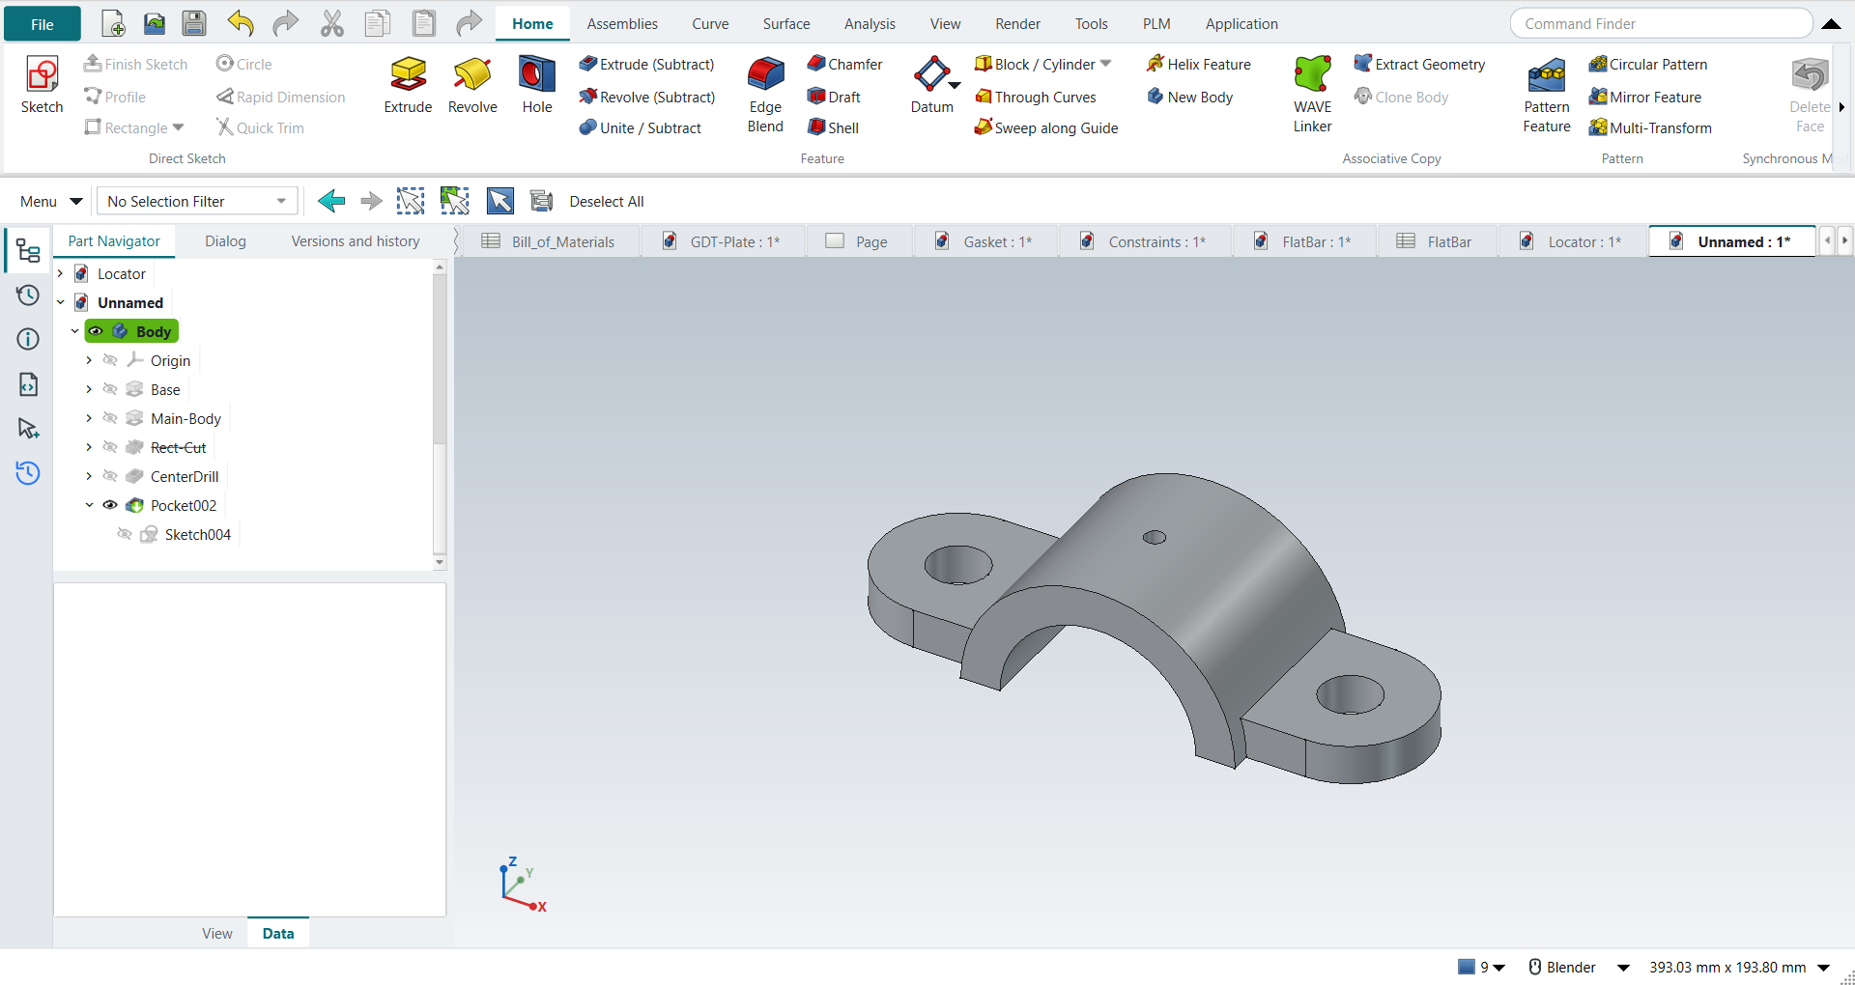Screen dimensions: 1855x985
Task: Click into the Command Finder field
Action: pyautogui.click(x=1662, y=23)
